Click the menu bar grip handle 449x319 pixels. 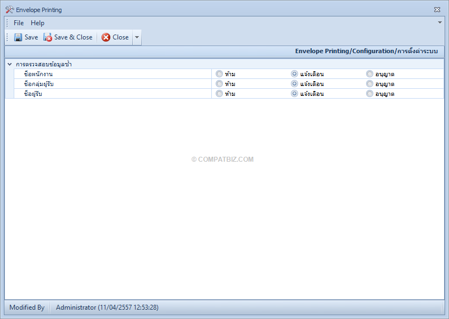pyautogui.click(x=8, y=23)
